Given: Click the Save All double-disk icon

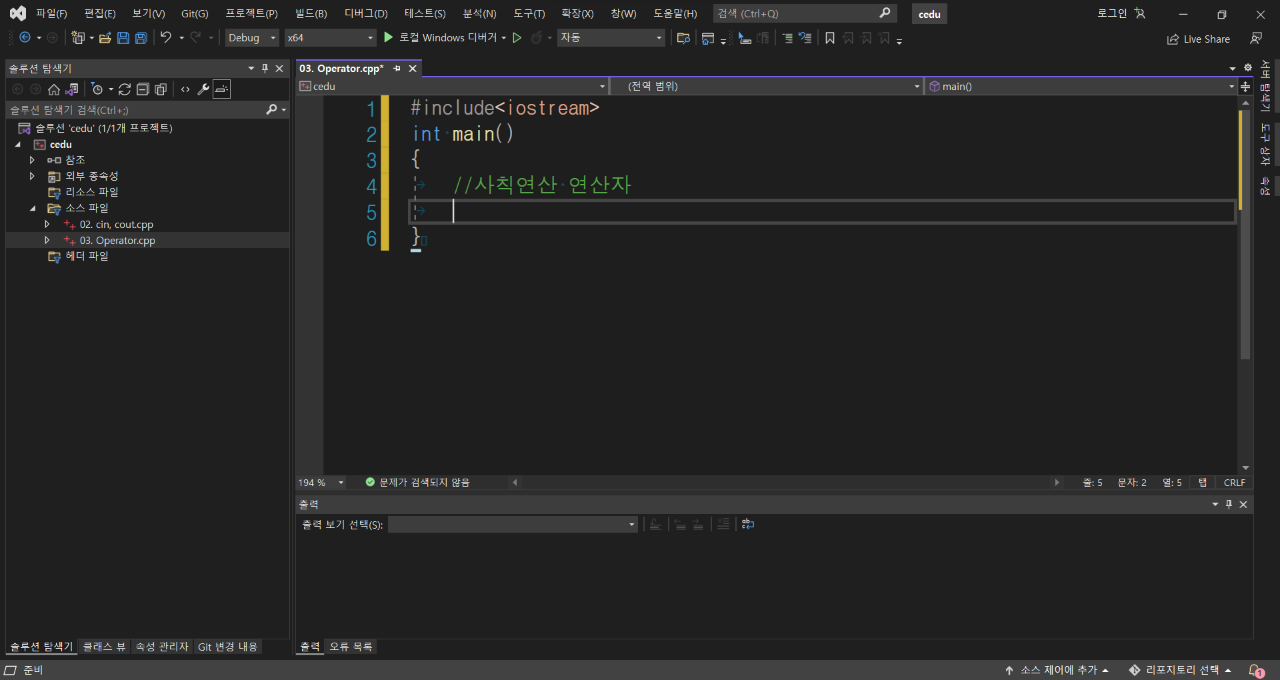Looking at the screenshot, I should point(141,38).
